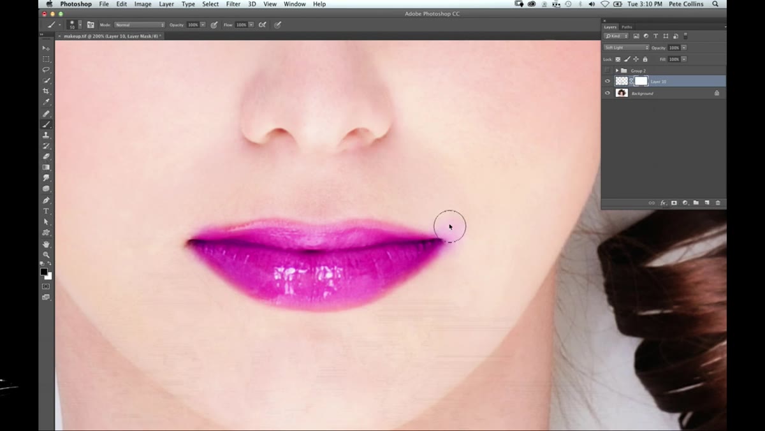Open the layer Kind filter dropdown
Screen dimensions: 765x431
[616, 36]
